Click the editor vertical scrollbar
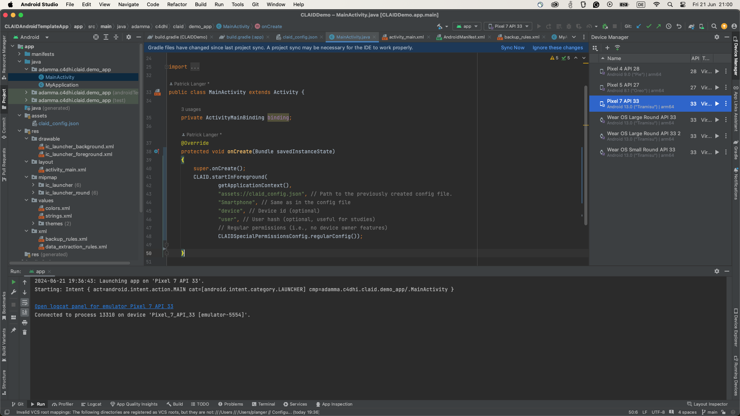Screen dimensions: 740x416 pos(586,155)
